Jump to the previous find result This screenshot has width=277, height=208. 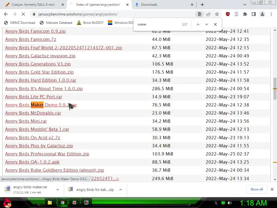tap(198, 24)
